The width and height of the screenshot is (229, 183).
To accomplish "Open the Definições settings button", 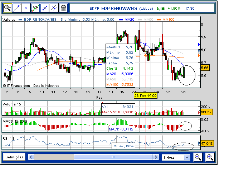I will point(14,157).
